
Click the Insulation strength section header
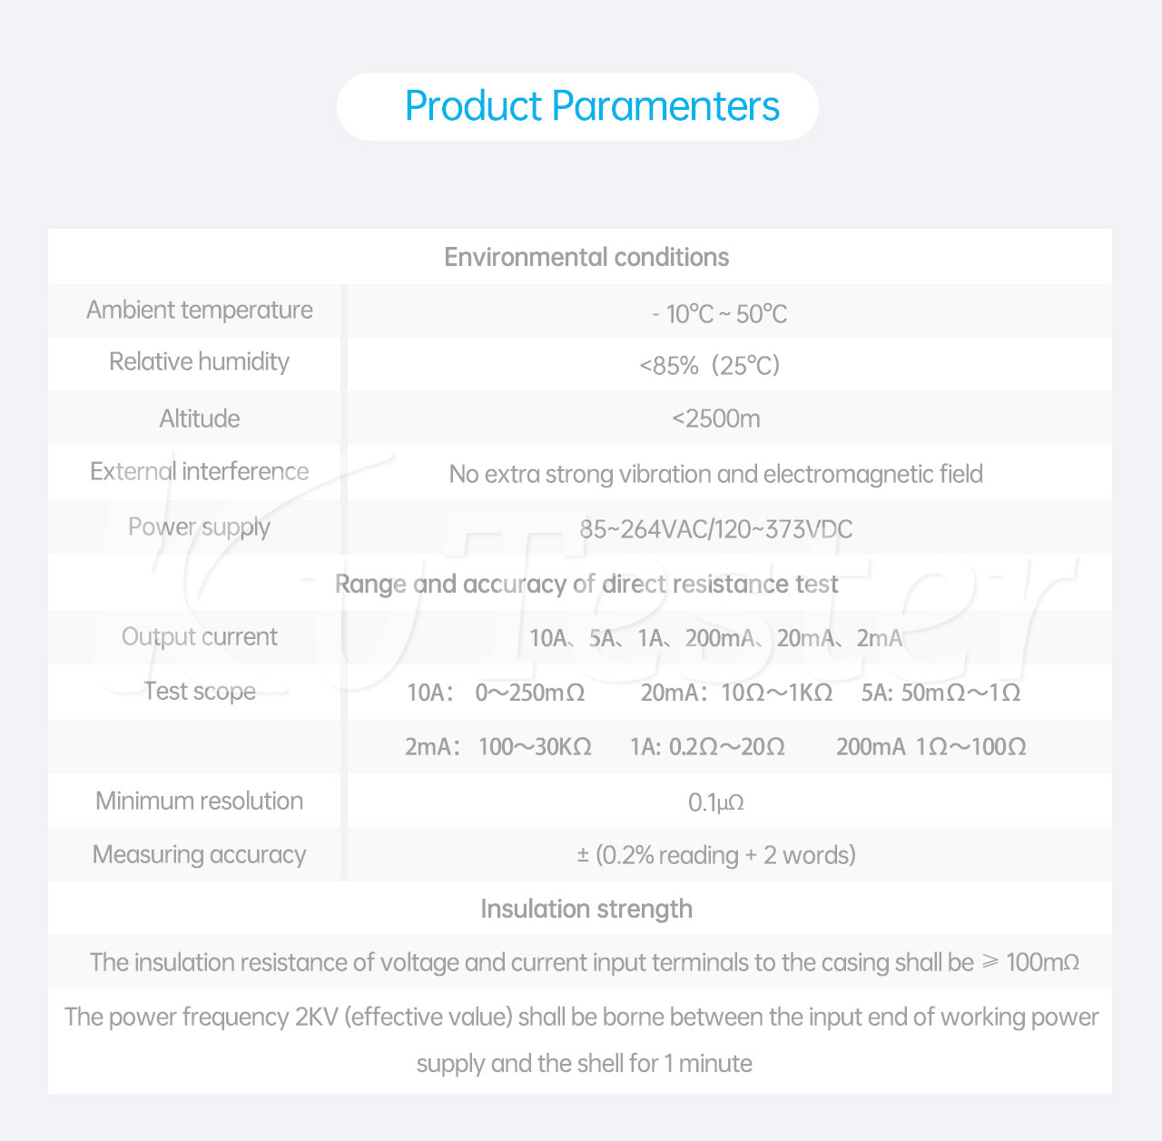[x=586, y=909]
